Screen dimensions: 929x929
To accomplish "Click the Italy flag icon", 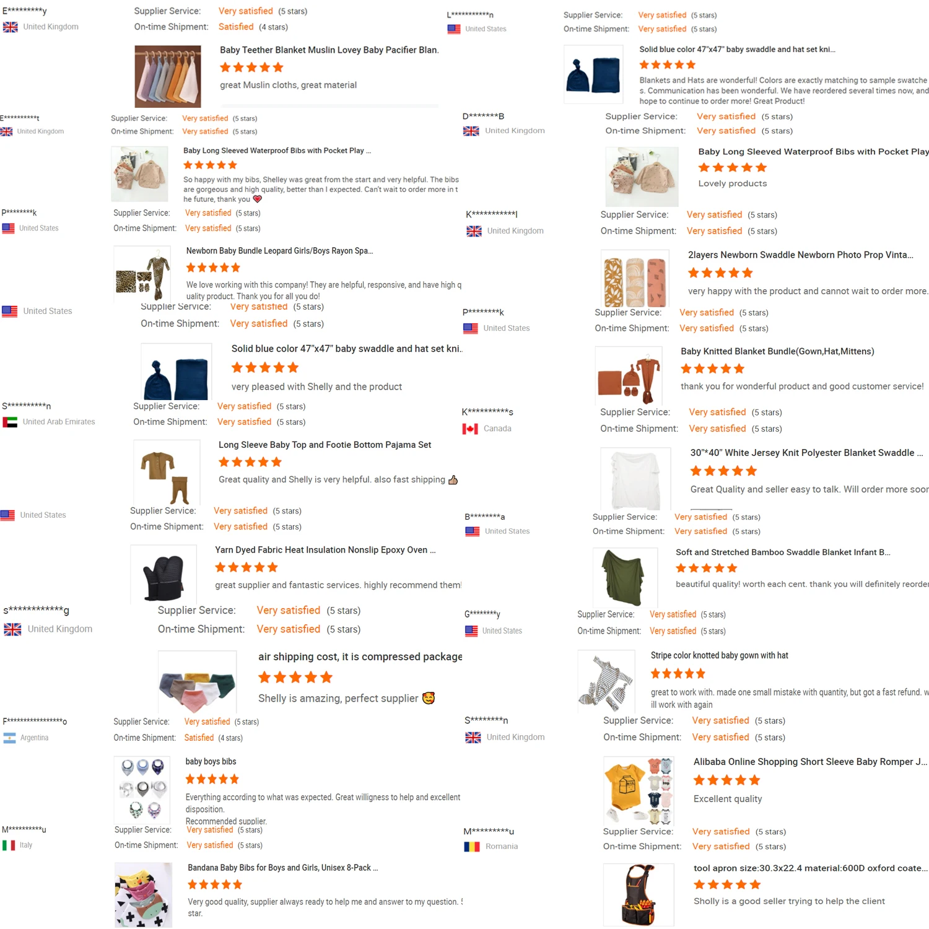I will tap(9, 845).
